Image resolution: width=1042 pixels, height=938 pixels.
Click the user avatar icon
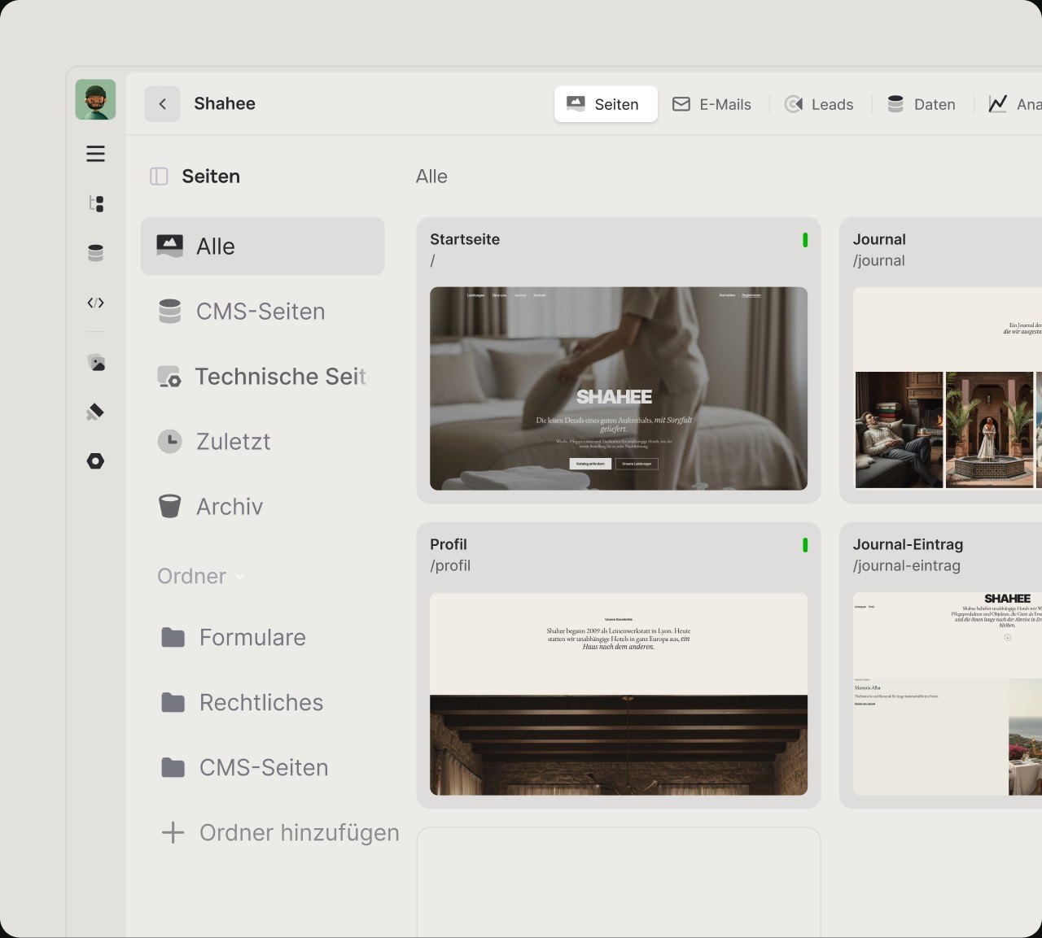95,100
